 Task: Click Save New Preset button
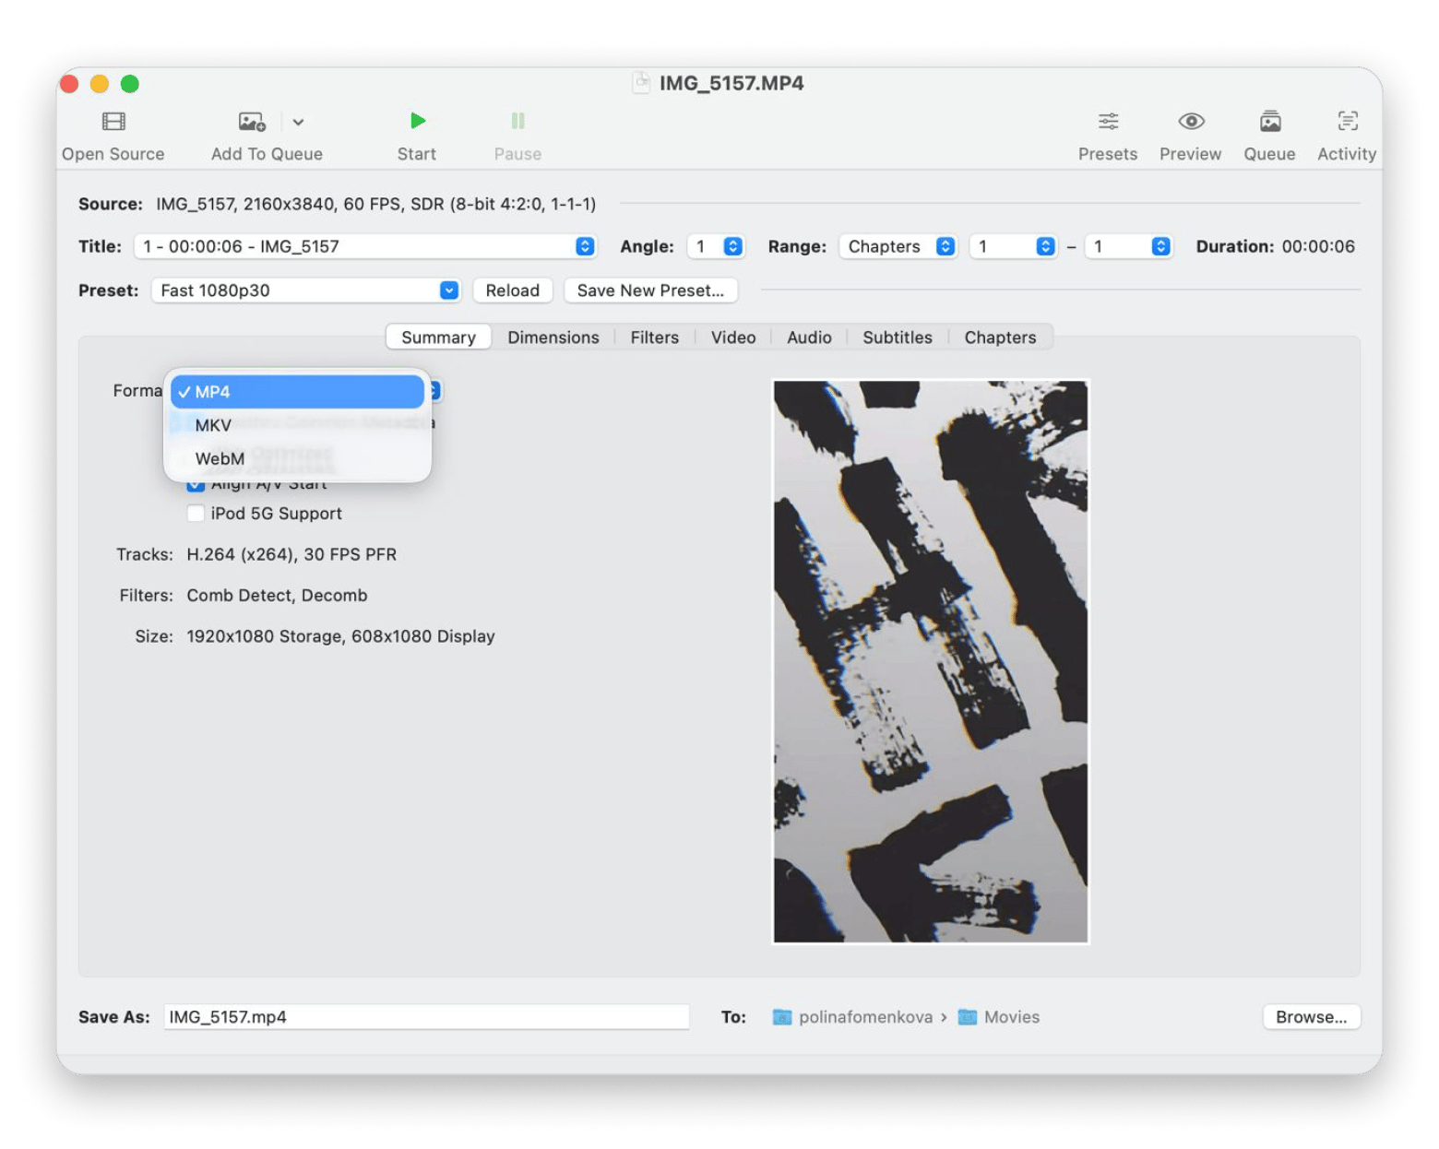click(x=650, y=290)
